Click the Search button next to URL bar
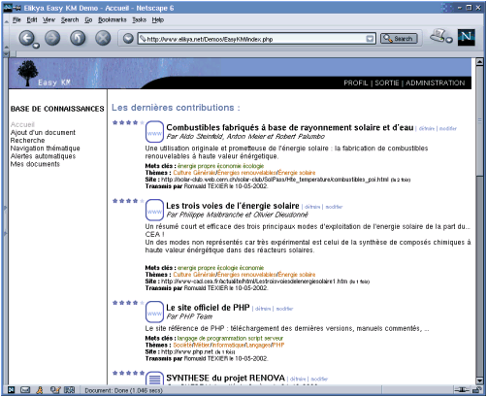Screen dimensions: 487x397 tap(399, 39)
